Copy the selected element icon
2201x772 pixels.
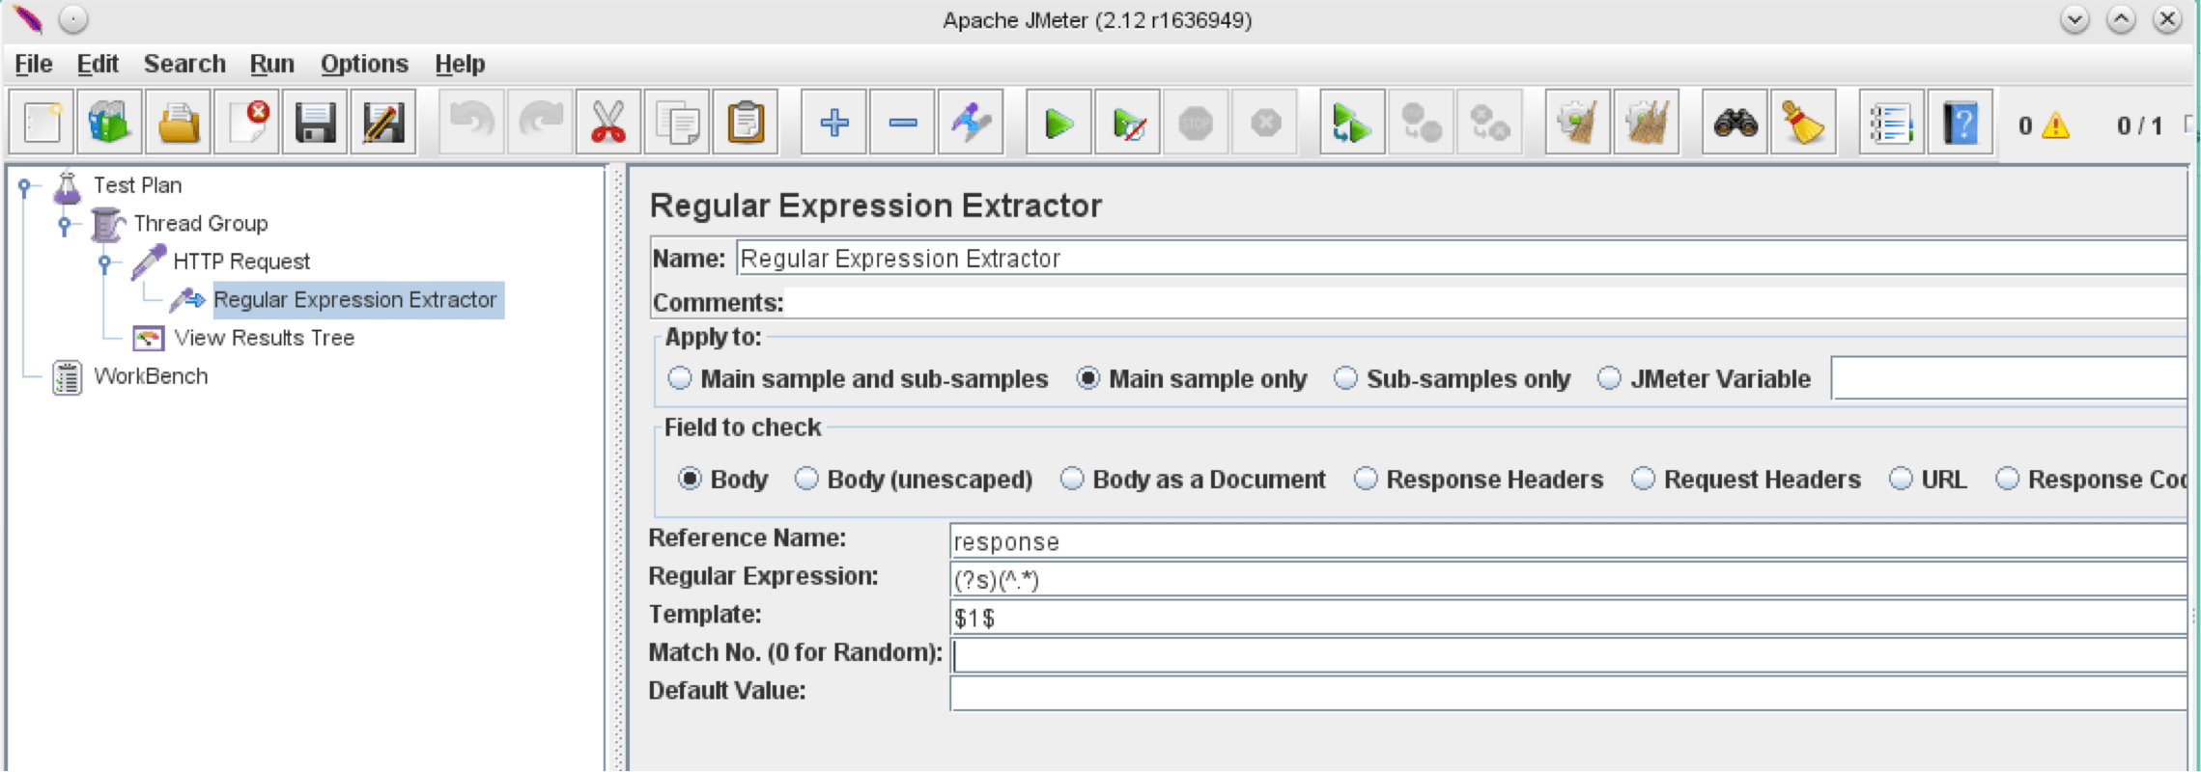[677, 124]
